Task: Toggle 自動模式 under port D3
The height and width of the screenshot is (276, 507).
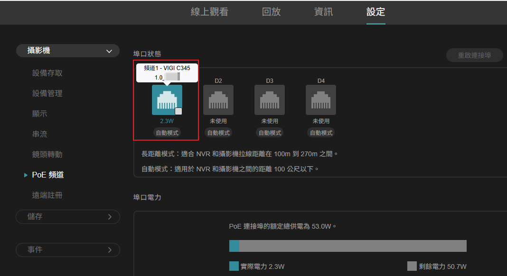Action: [270, 133]
